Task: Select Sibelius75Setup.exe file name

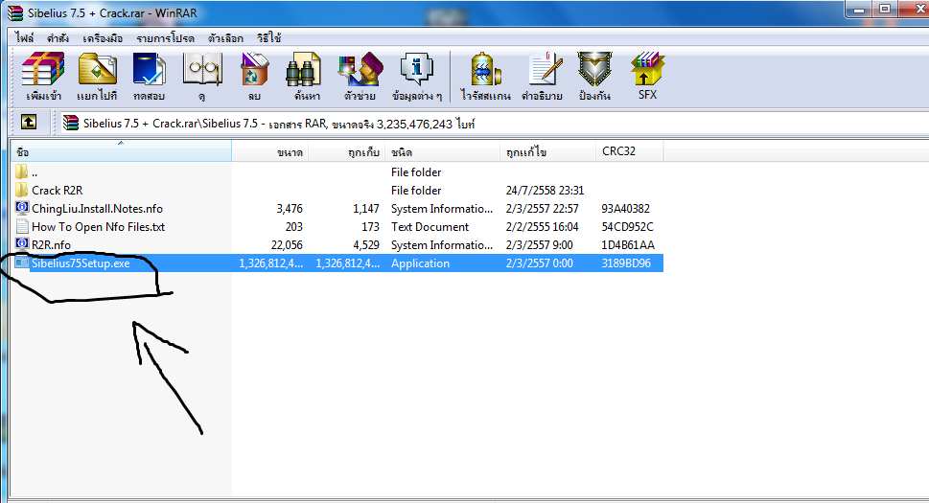Action: pos(81,263)
